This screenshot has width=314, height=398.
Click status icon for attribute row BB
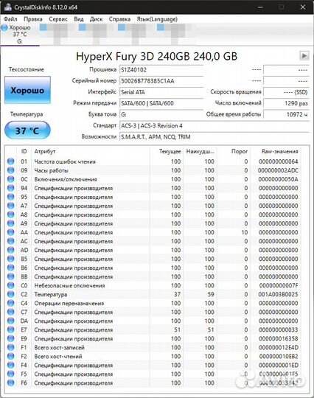pyautogui.click(x=10, y=276)
